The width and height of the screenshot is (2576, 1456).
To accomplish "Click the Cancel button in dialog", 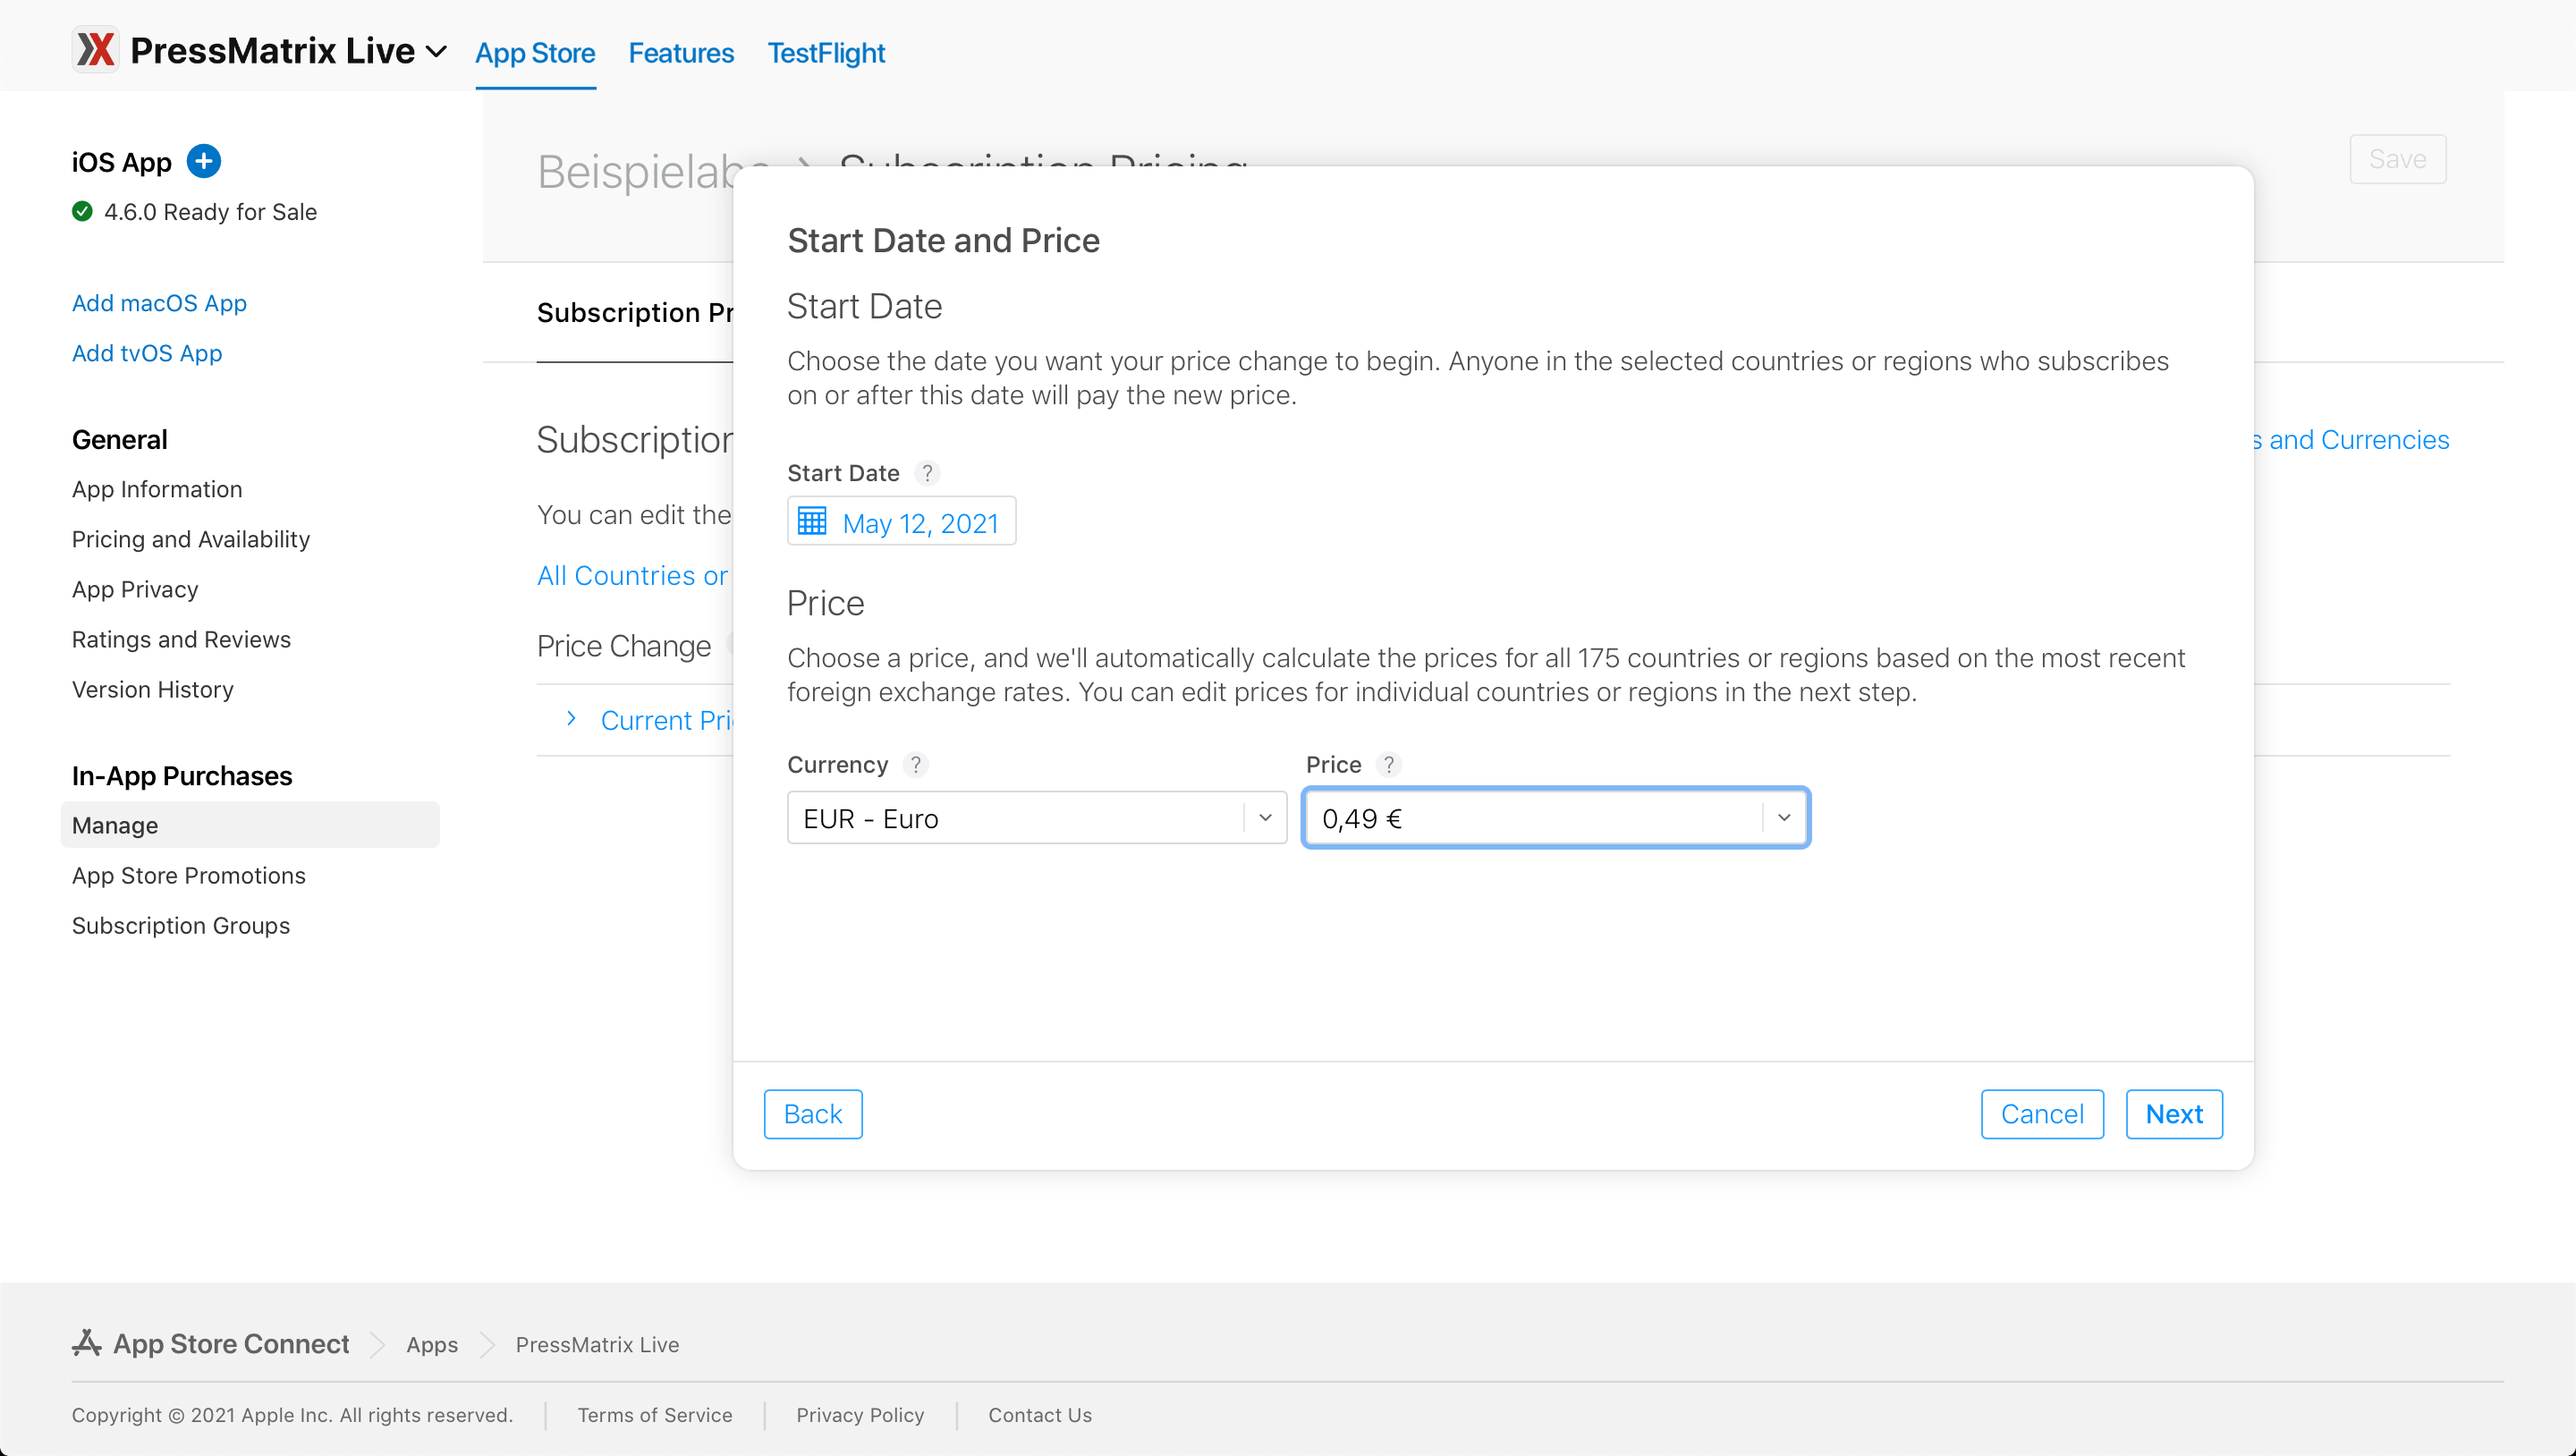I will [x=2042, y=1114].
